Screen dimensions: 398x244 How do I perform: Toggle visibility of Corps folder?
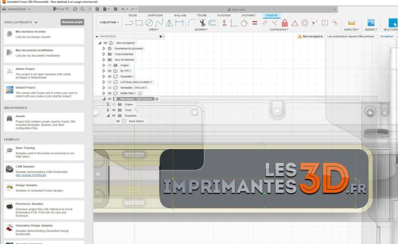click(x=114, y=110)
